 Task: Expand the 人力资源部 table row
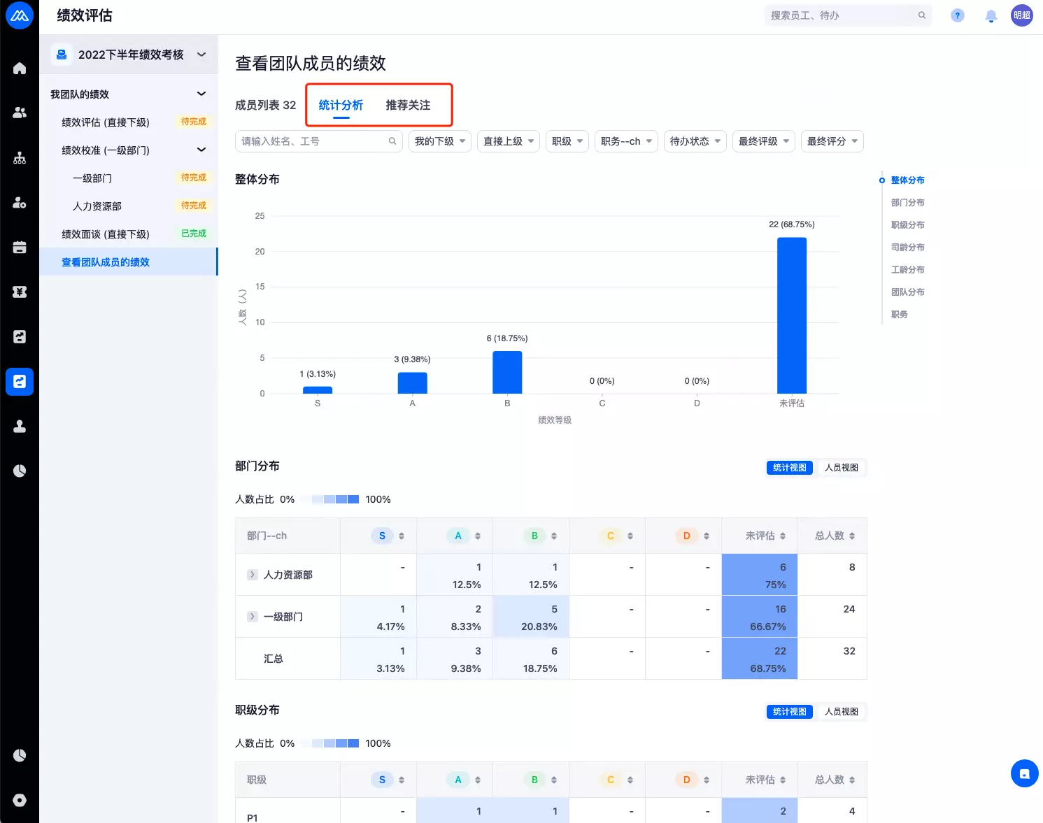pos(253,575)
